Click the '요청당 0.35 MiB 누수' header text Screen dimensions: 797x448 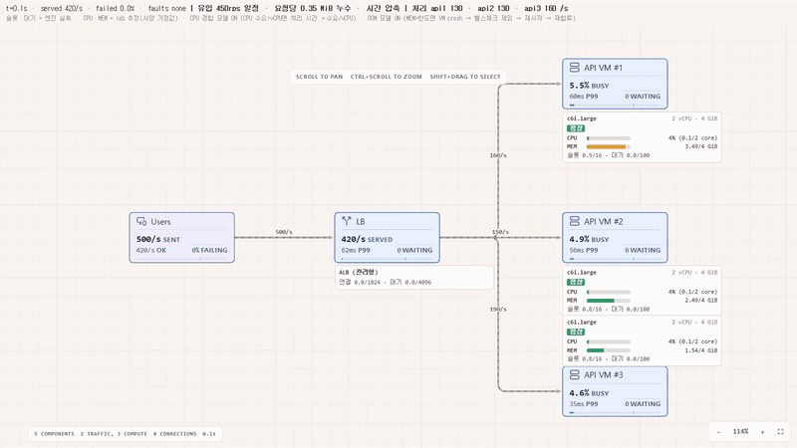tap(313, 8)
